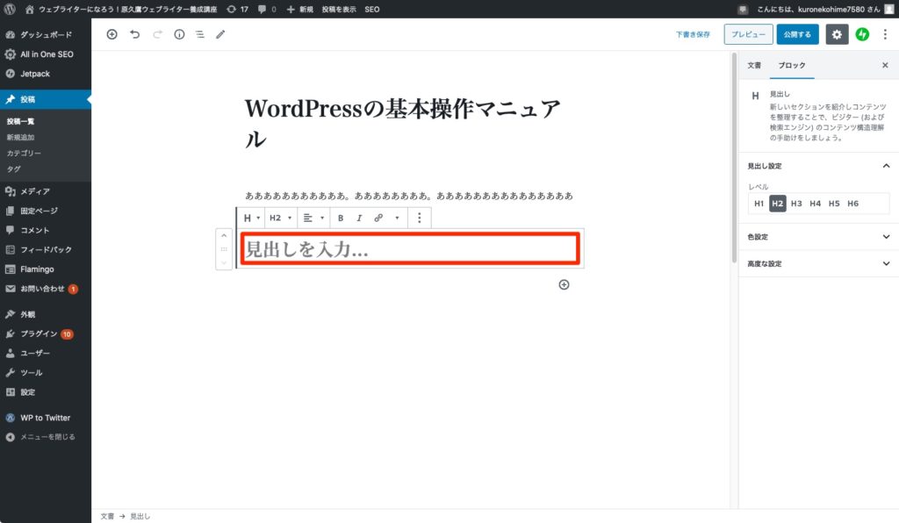Click the 公開する publish button

coord(797,34)
